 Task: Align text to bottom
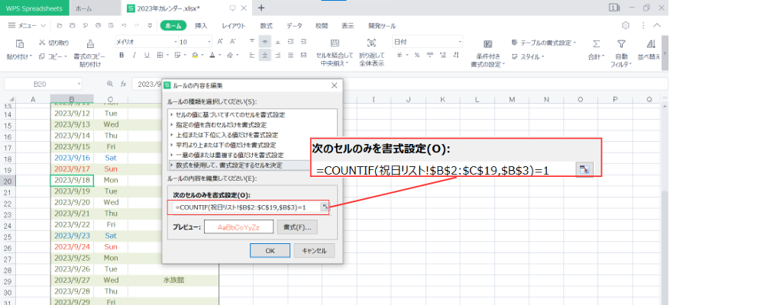[278, 42]
